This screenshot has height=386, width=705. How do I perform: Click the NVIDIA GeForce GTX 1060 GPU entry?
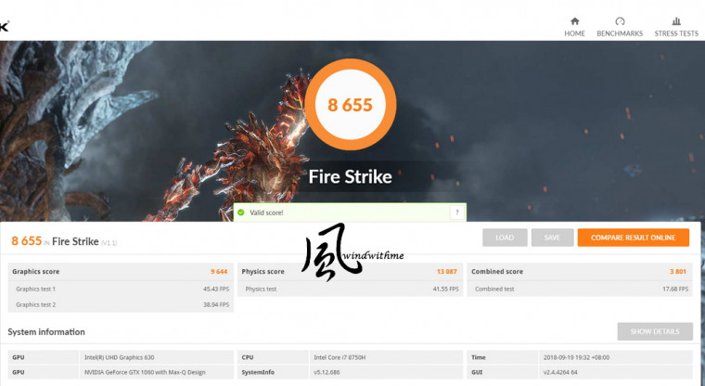point(145,372)
